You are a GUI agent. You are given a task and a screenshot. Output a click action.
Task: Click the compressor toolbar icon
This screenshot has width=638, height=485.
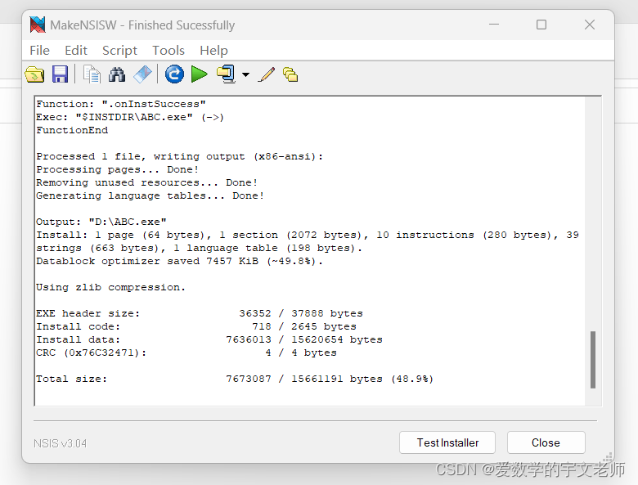227,74
